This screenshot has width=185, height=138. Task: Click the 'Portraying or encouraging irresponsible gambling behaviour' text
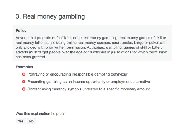(77, 74)
